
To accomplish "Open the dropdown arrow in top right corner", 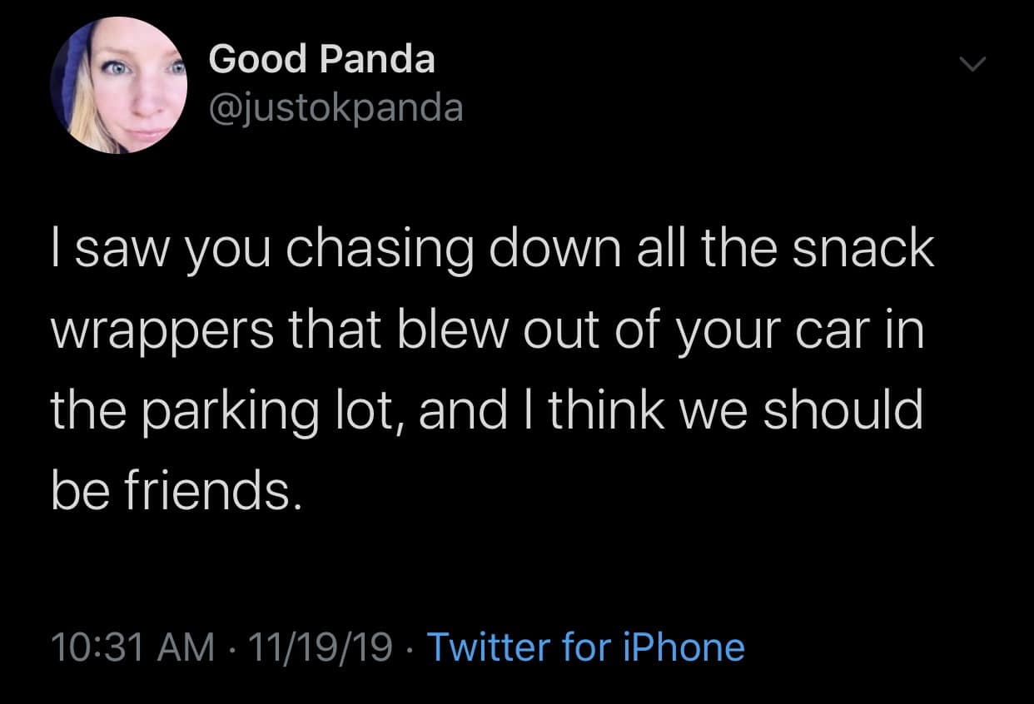I will pos(972,63).
